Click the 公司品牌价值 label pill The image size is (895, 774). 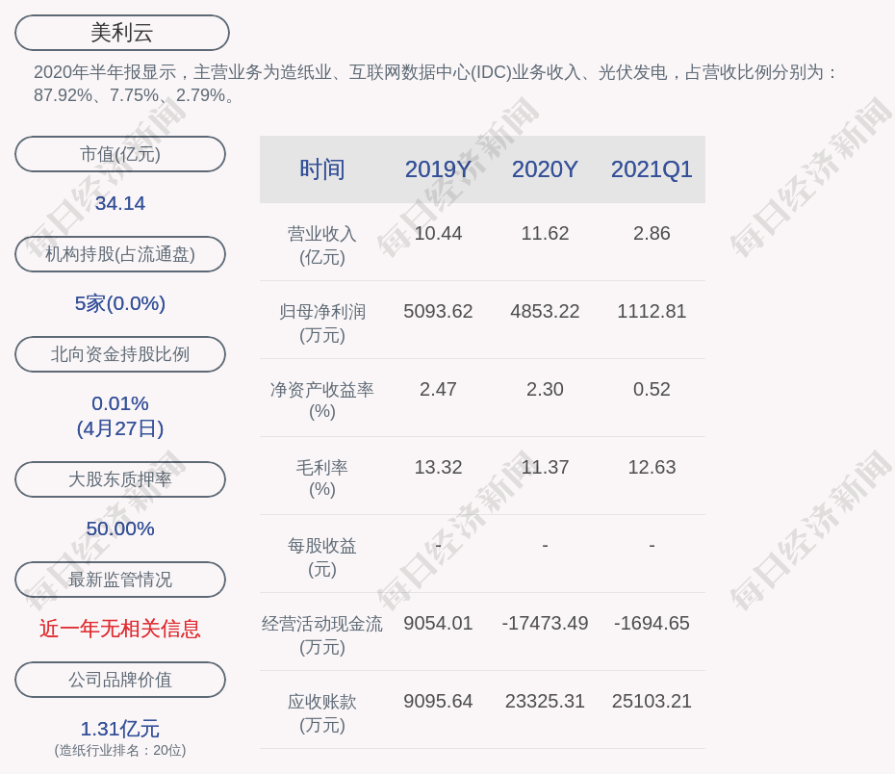[120, 680]
